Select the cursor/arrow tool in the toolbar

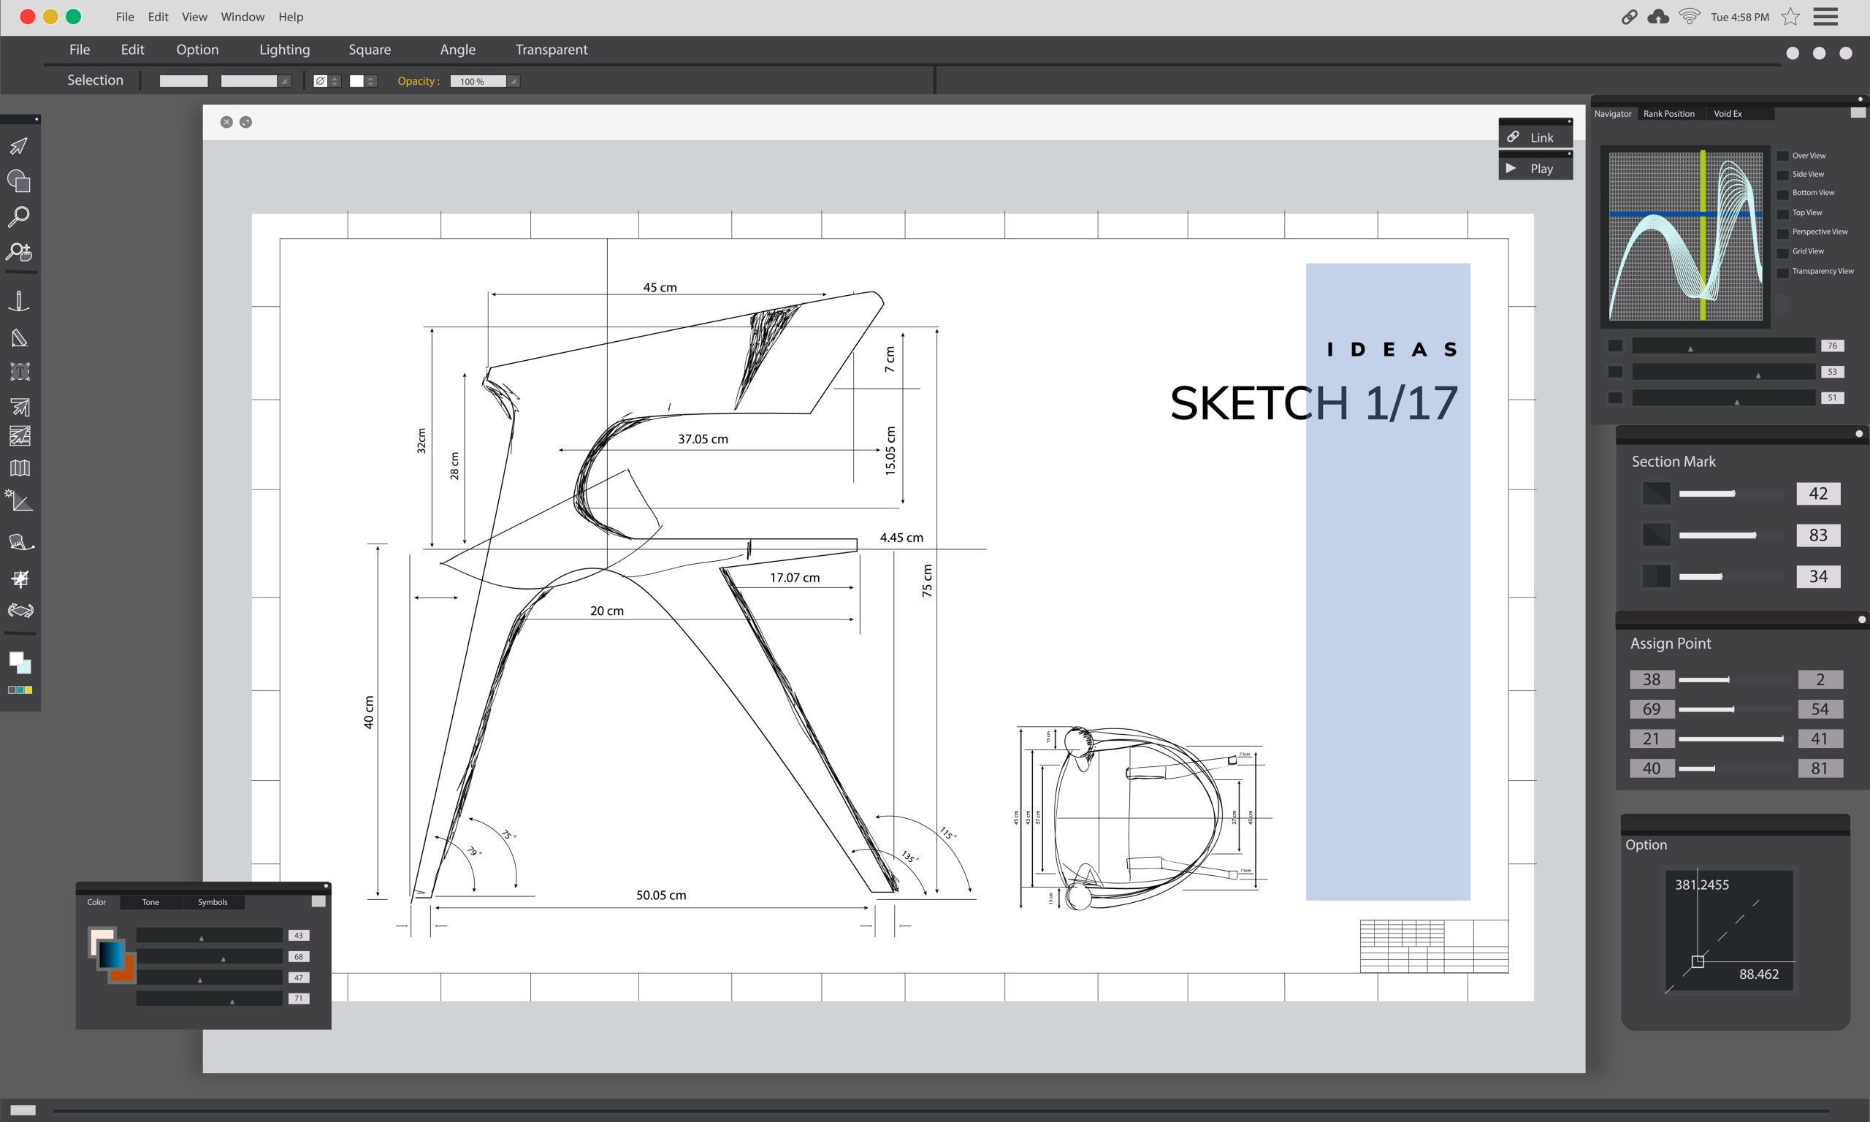pos(19,145)
